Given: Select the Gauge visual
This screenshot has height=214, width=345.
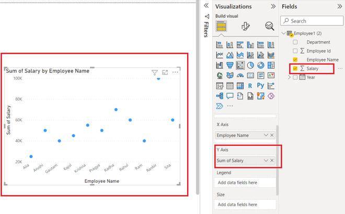Looking at the screenshot, I should click(240, 75).
